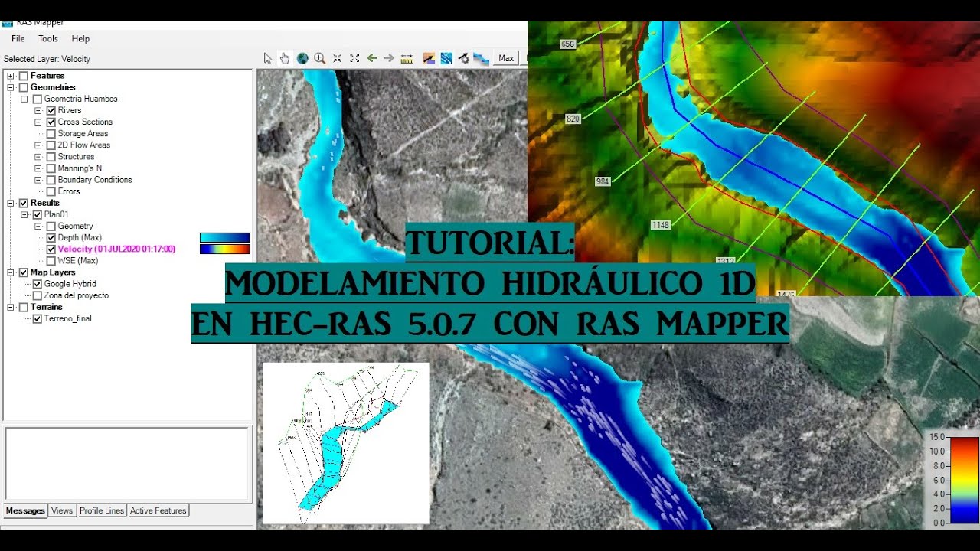
Task: Open the File menu
Action: pos(18,39)
